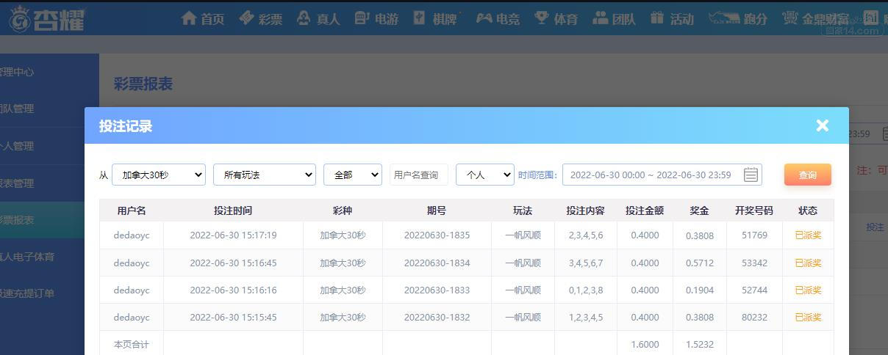Open 首页 in the top navigation
This screenshot has width=888, height=355.
click(212, 19)
